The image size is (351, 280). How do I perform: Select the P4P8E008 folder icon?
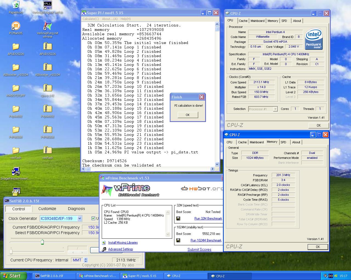click(x=16, y=130)
